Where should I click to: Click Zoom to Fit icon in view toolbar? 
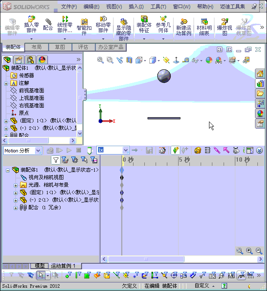[x=100, y=60]
